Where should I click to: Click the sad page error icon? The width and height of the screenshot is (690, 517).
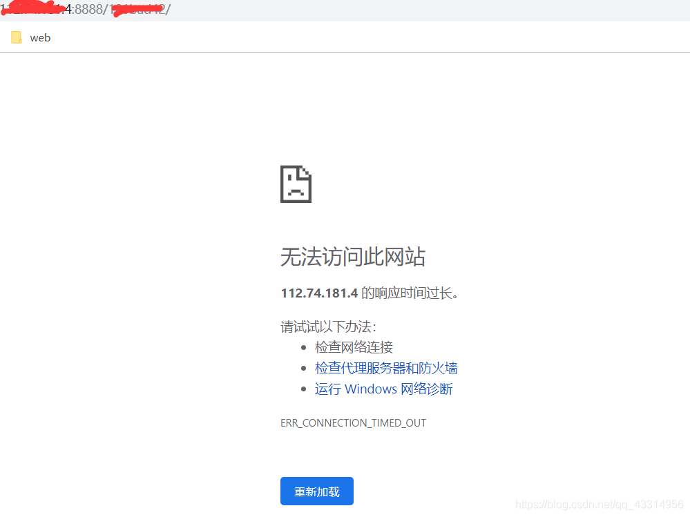[x=296, y=184]
